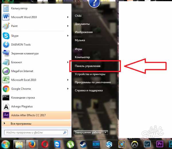Expand Microsoft Word 2010 jump list arrow

coord(68,17)
